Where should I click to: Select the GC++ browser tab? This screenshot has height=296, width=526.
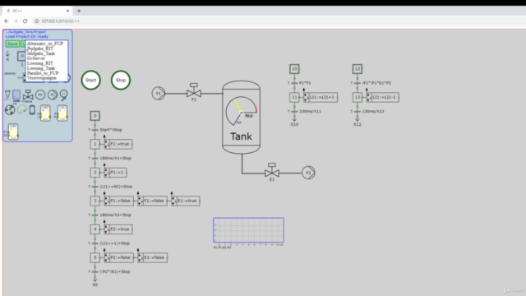(x=37, y=11)
